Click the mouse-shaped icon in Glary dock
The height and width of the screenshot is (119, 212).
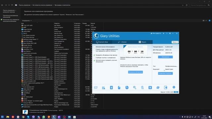coord(119,88)
